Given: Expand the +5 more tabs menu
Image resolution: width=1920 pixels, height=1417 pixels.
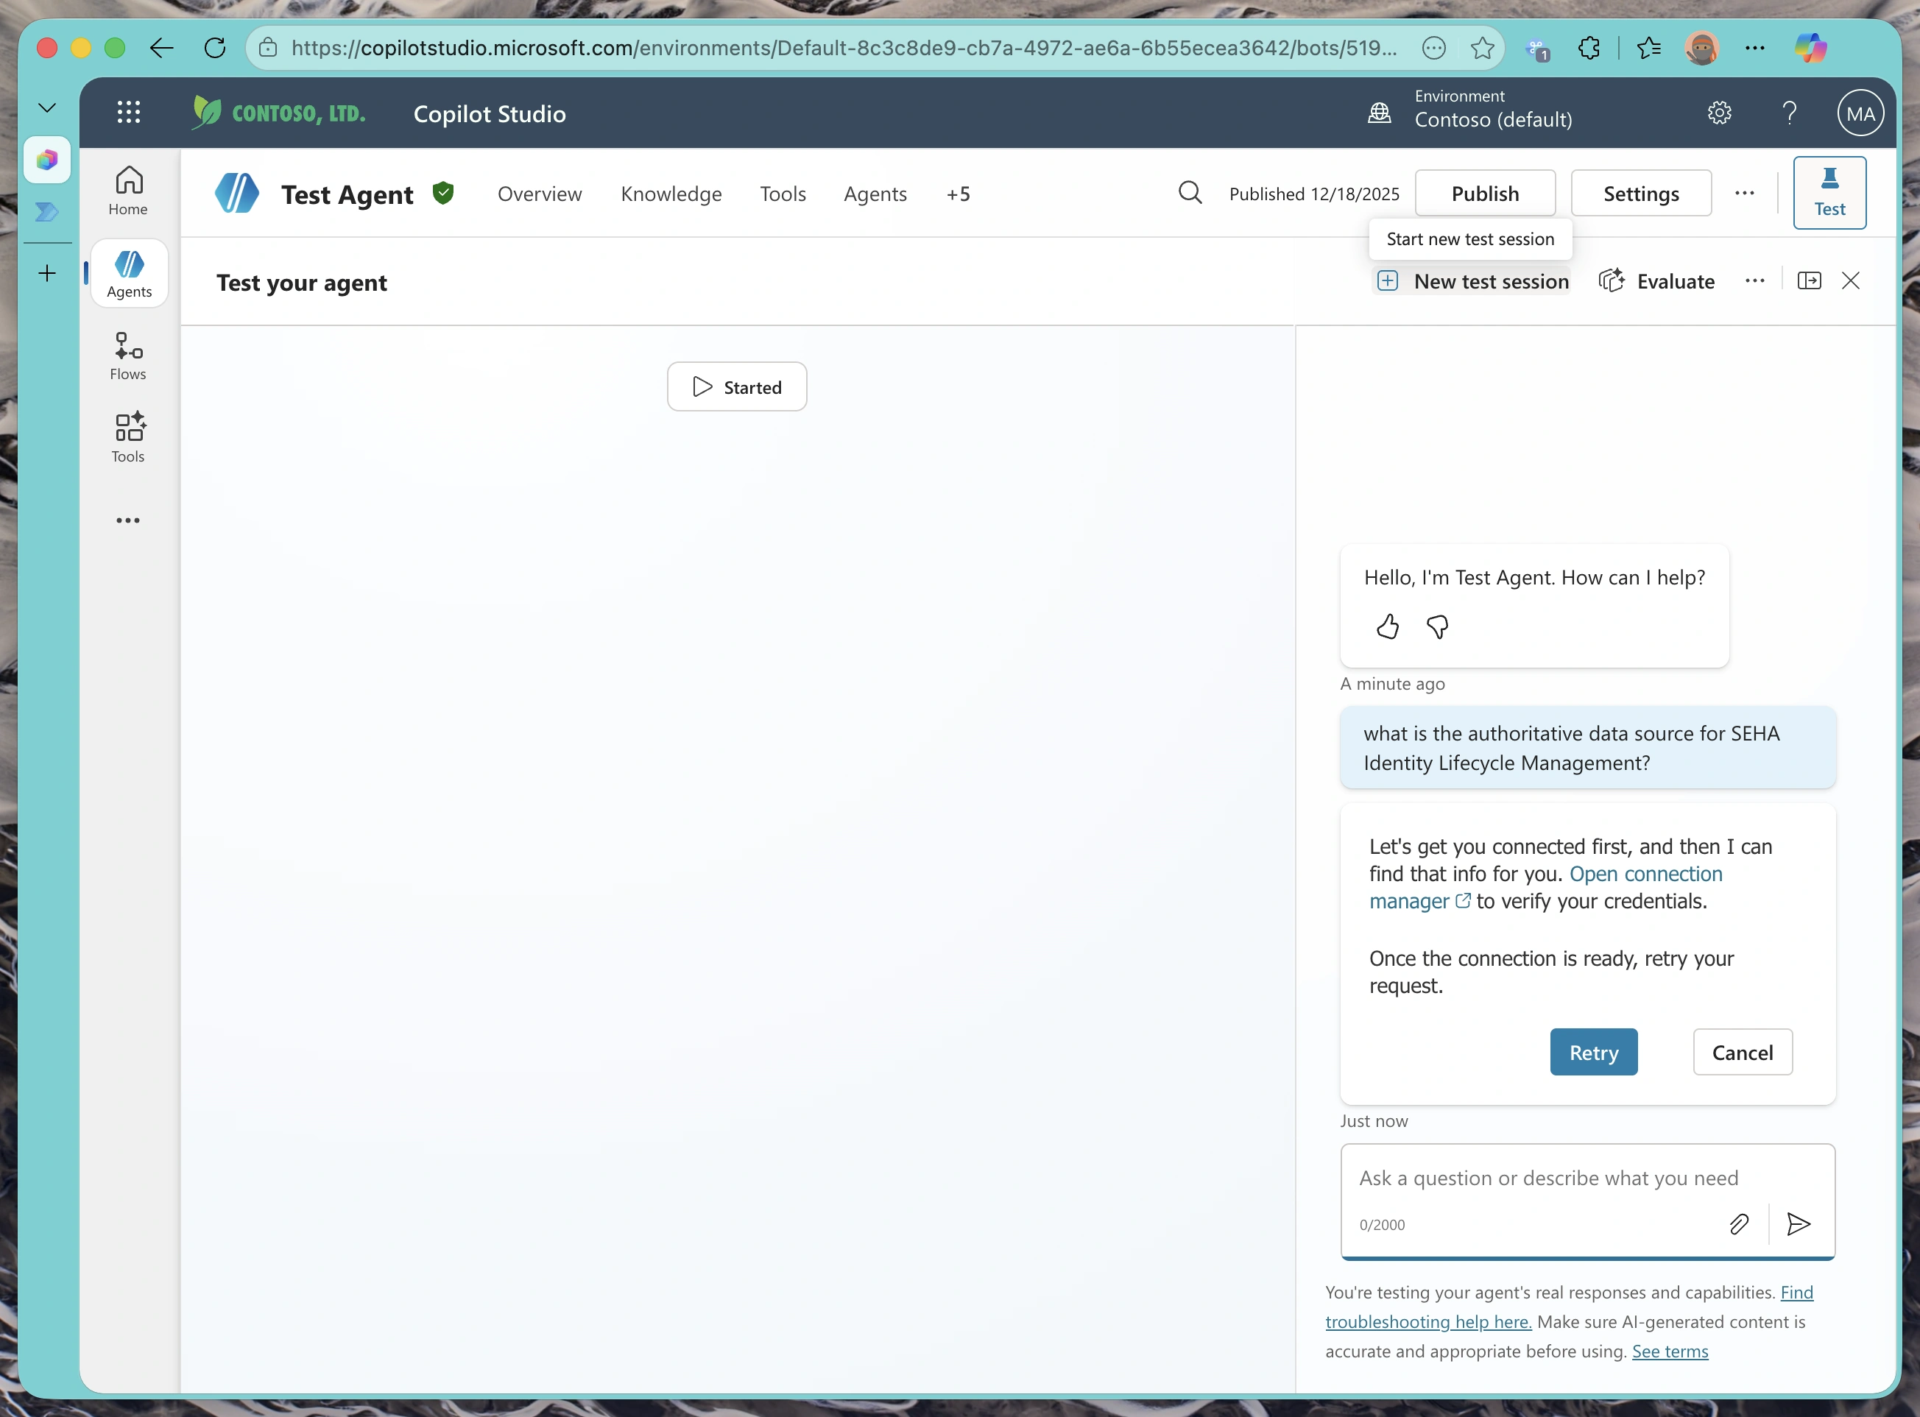Looking at the screenshot, I should coord(959,194).
